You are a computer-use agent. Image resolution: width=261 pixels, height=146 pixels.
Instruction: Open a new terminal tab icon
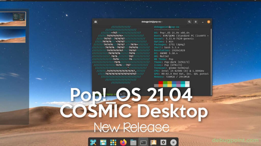tap(95, 22)
